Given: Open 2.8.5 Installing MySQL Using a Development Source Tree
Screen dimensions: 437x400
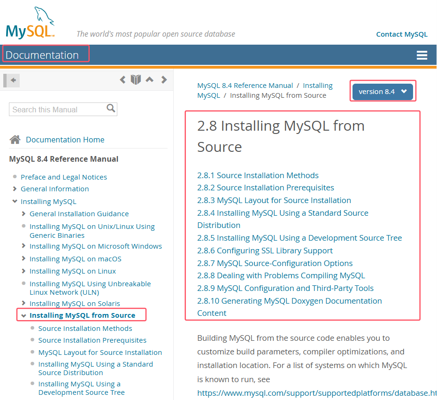Looking at the screenshot, I should coord(299,238).
